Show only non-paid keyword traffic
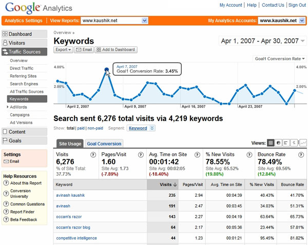The image size is (308, 245). point(95,128)
